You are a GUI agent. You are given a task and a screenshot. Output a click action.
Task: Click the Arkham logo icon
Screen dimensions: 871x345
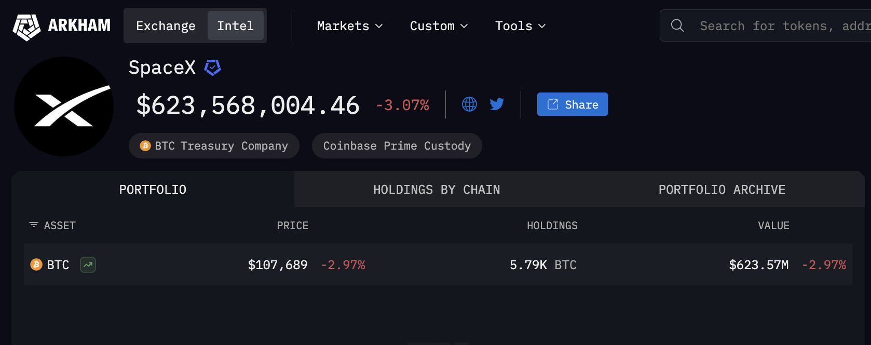click(26, 27)
